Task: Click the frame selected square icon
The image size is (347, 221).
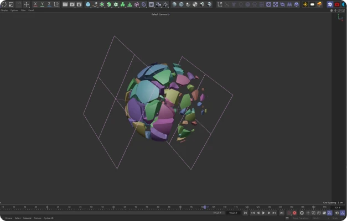Action: point(268,4)
